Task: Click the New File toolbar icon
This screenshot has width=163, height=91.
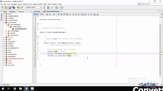Action: point(3,7)
